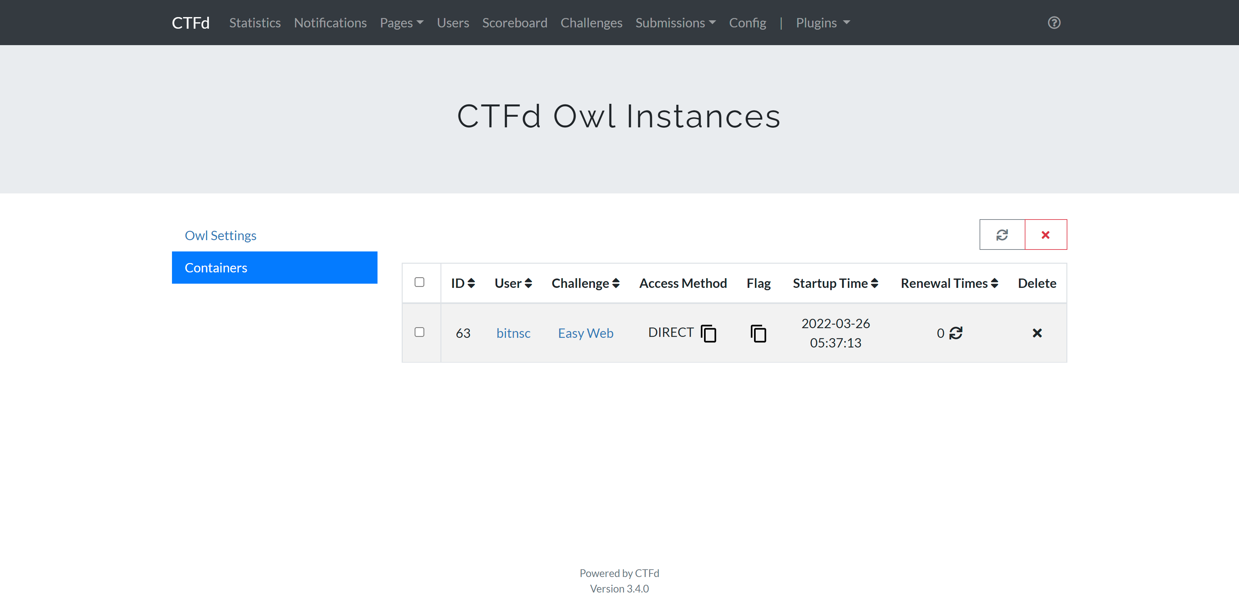
Task: Click the red delete X icon top right
Action: (x=1045, y=234)
